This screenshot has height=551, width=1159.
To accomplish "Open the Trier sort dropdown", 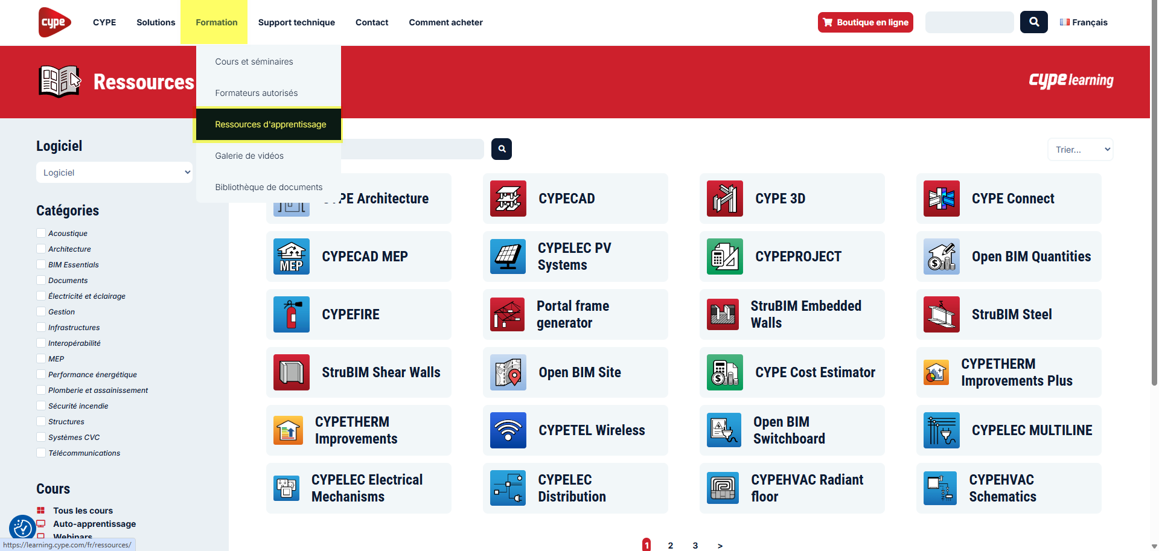I will [x=1080, y=150].
